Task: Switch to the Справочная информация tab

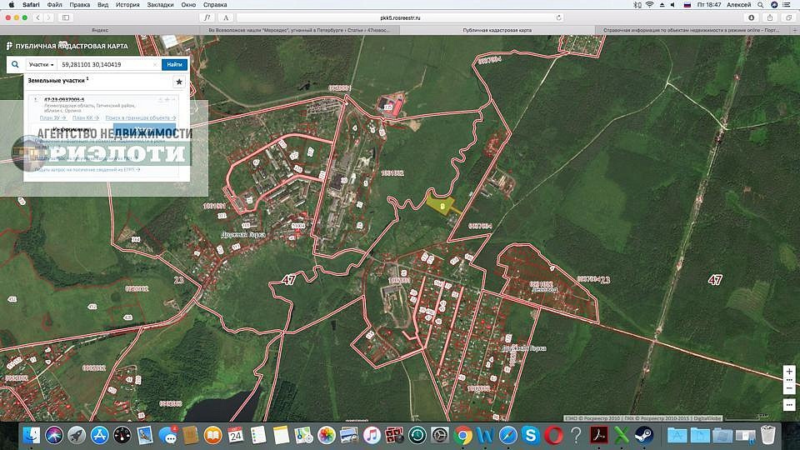Action: point(692,30)
